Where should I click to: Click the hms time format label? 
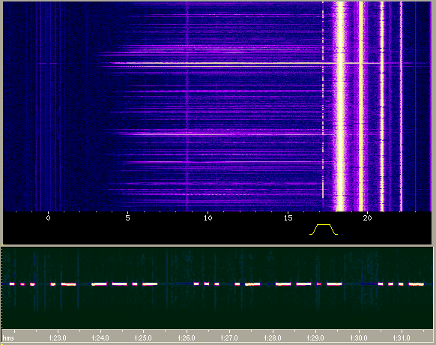(x=8, y=338)
